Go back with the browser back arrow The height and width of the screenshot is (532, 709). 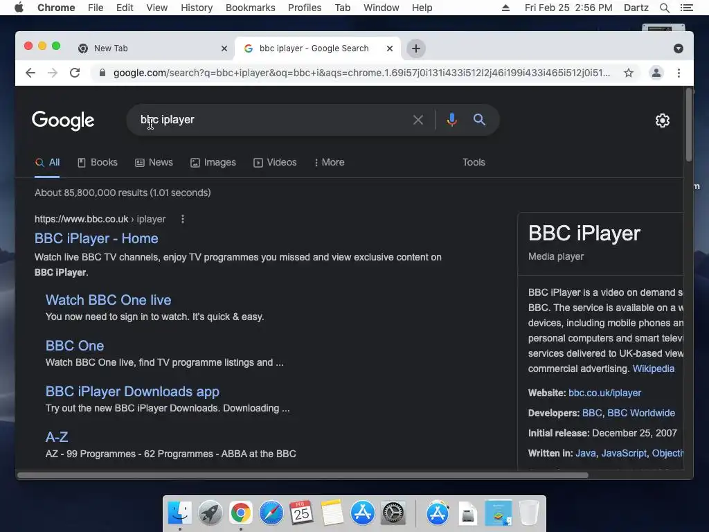point(30,73)
